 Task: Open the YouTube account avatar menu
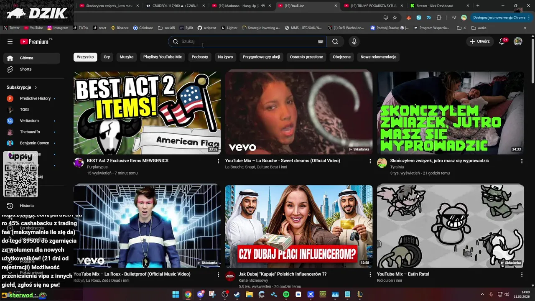tap(518, 41)
